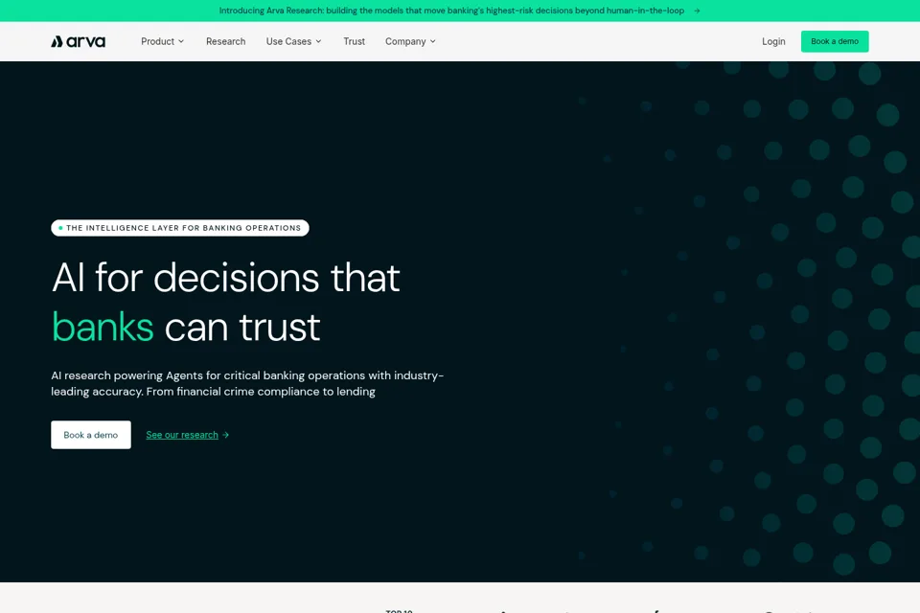
Task: Click the Login link
Action: click(773, 41)
